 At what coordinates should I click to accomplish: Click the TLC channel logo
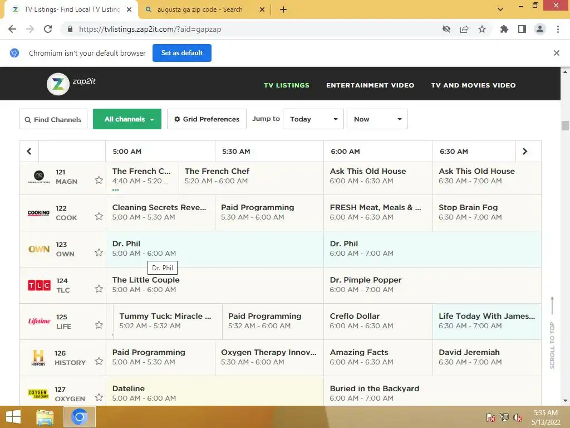tap(40, 285)
